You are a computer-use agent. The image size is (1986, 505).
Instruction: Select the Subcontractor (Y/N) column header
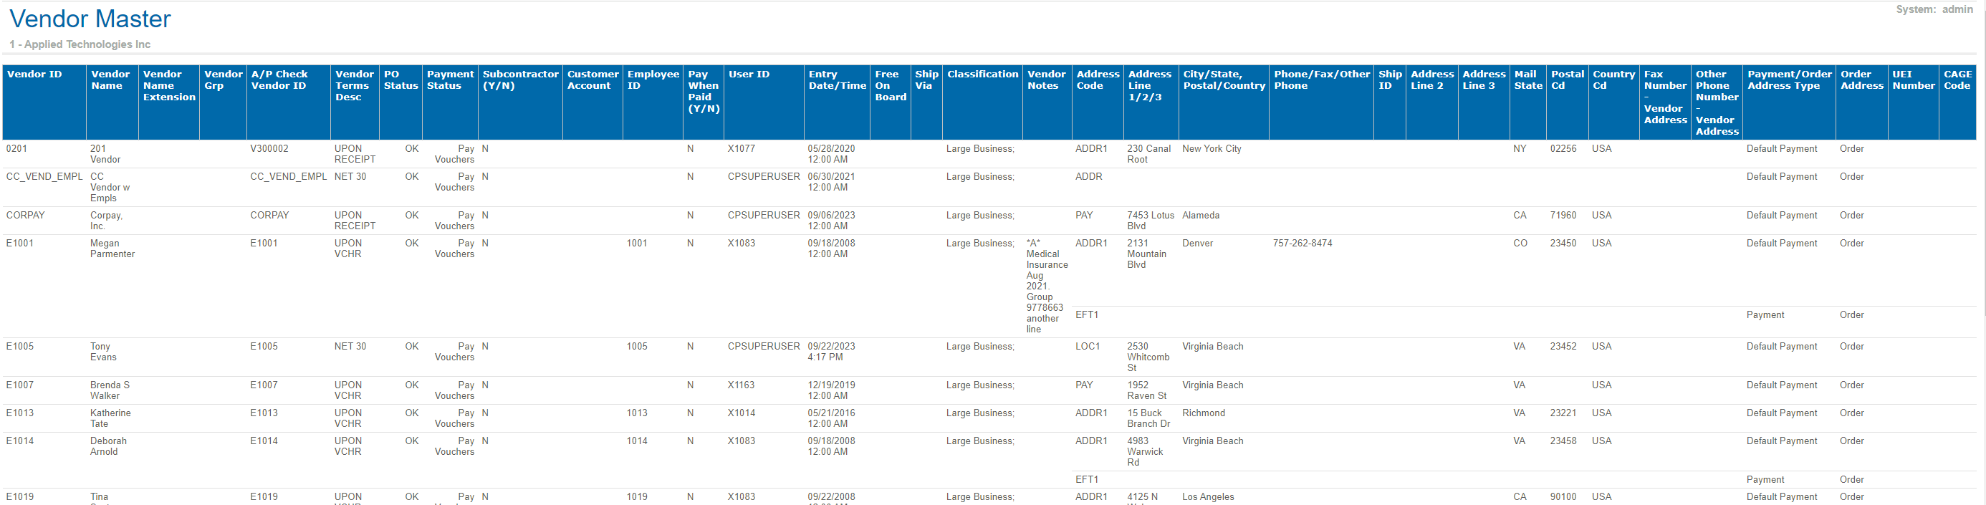coord(519,80)
